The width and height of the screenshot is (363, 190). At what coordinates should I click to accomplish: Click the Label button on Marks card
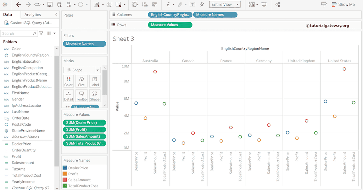click(x=95, y=81)
